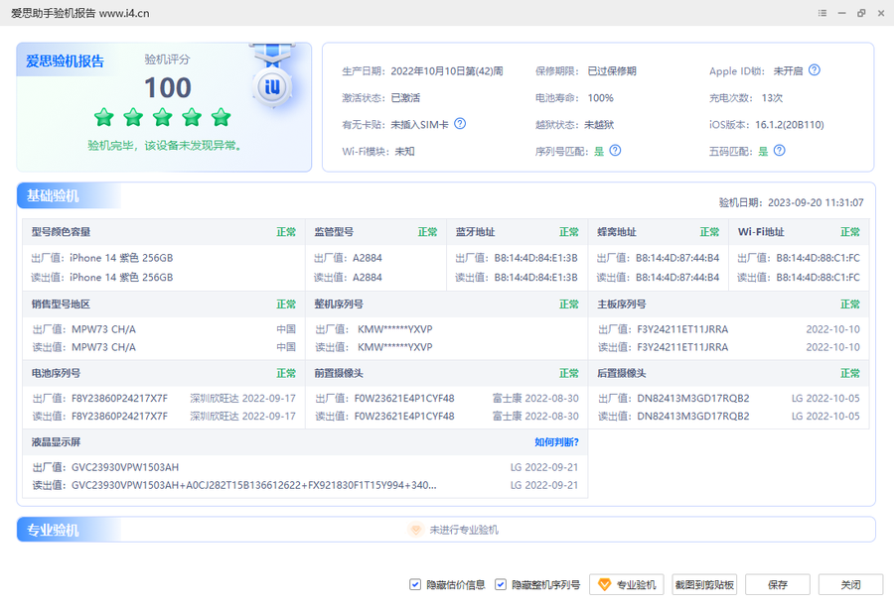894x608 pixels.
Task: Save the report with 保存 button
Action: click(778, 584)
